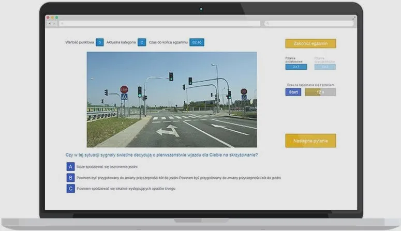This screenshot has width=401, height=231.
Task: Click the exam time remaining 02:40 badge
Action: click(x=197, y=42)
